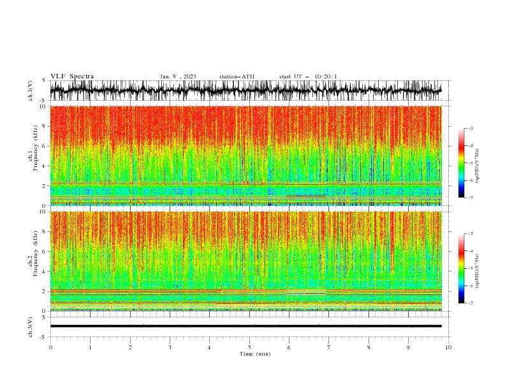Click the time axis tick label "4"
The image size is (505, 390).
point(209,347)
